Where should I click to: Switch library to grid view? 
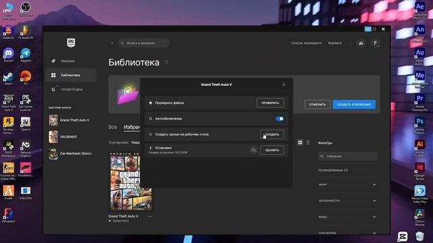[300, 142]
